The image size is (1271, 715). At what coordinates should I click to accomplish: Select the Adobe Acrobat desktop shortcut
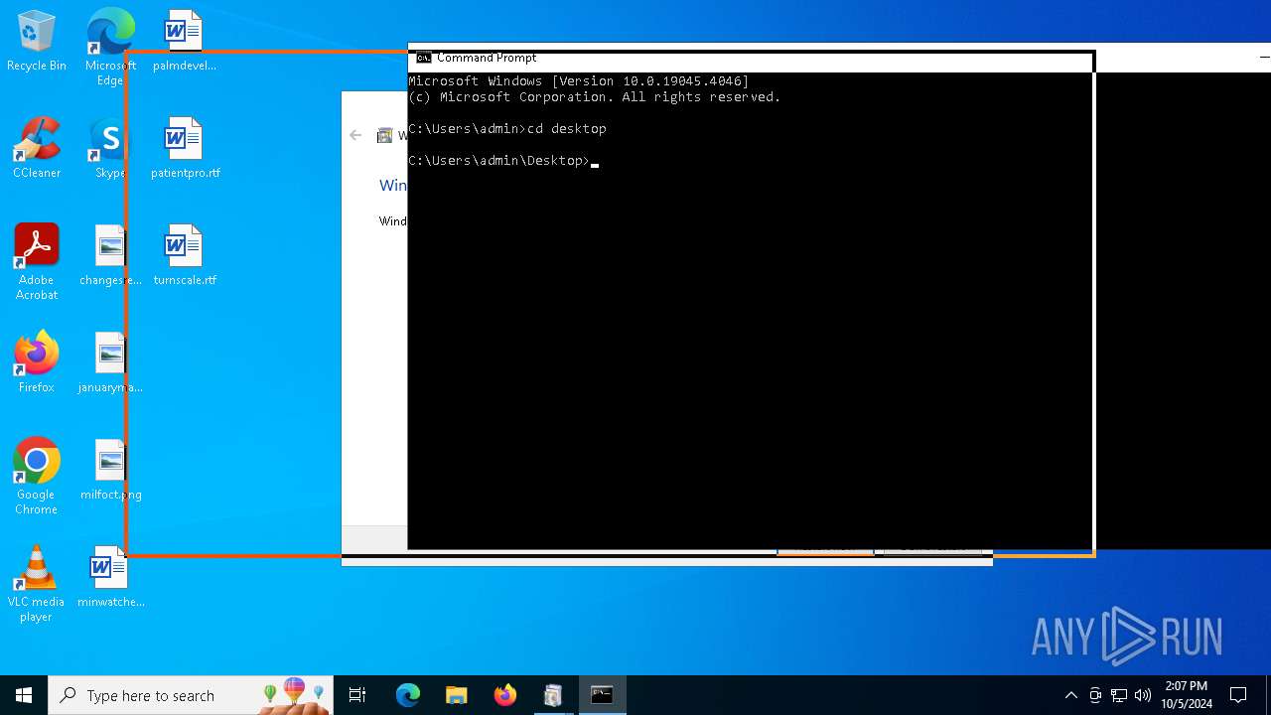point(37,262)
